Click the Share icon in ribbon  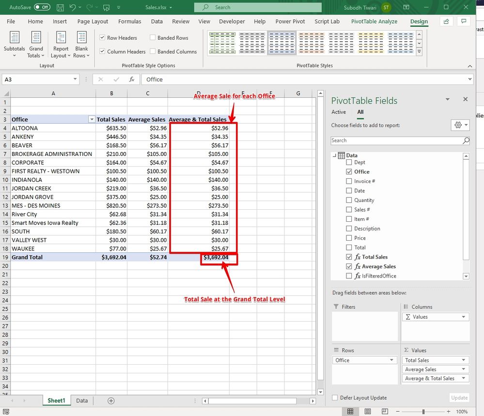click(446, 21)
